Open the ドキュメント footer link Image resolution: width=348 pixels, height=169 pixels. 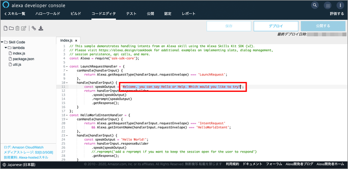[x=253, y=164]
